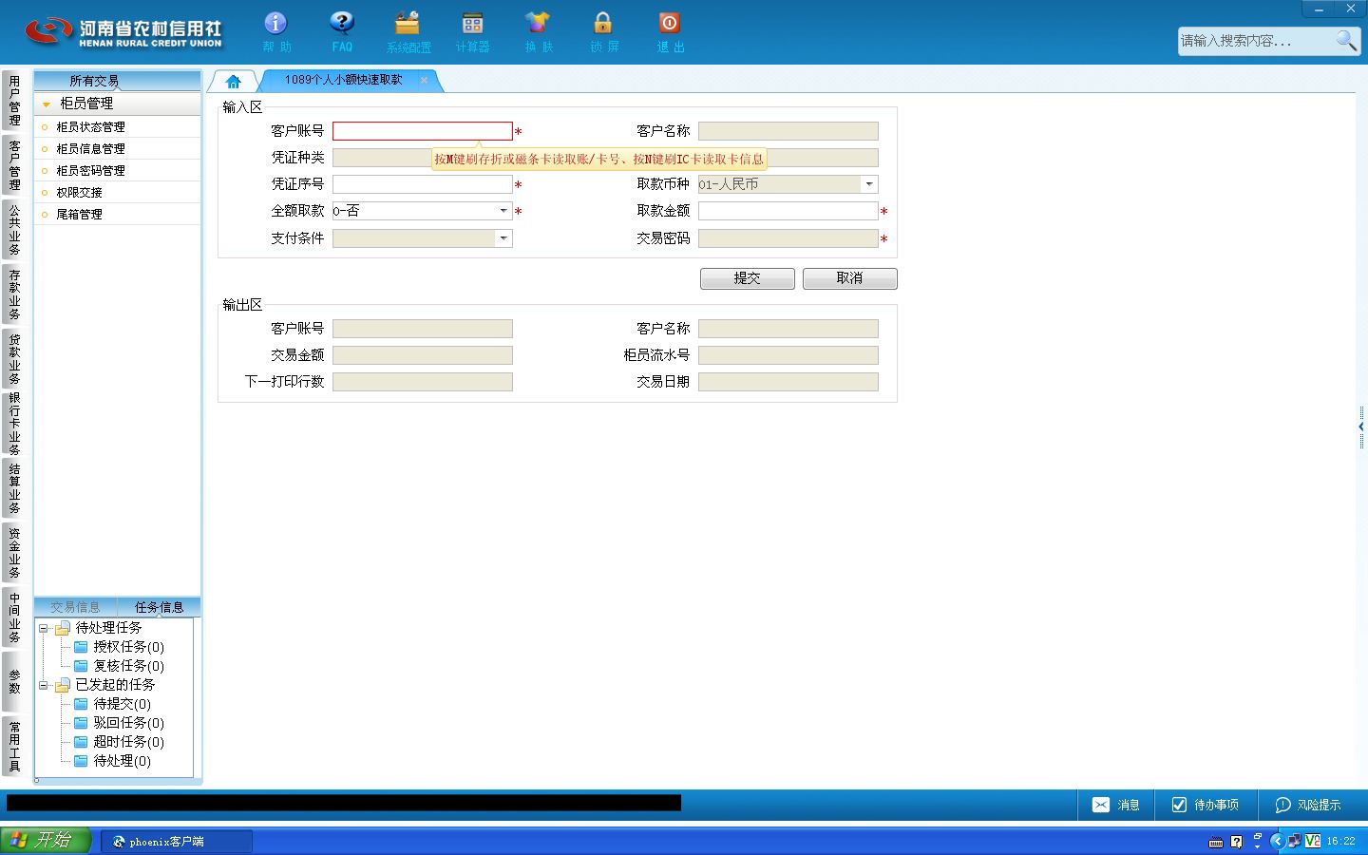Select the 驳回任务(0) folder

pyautogui.click(x=119, y=723)
